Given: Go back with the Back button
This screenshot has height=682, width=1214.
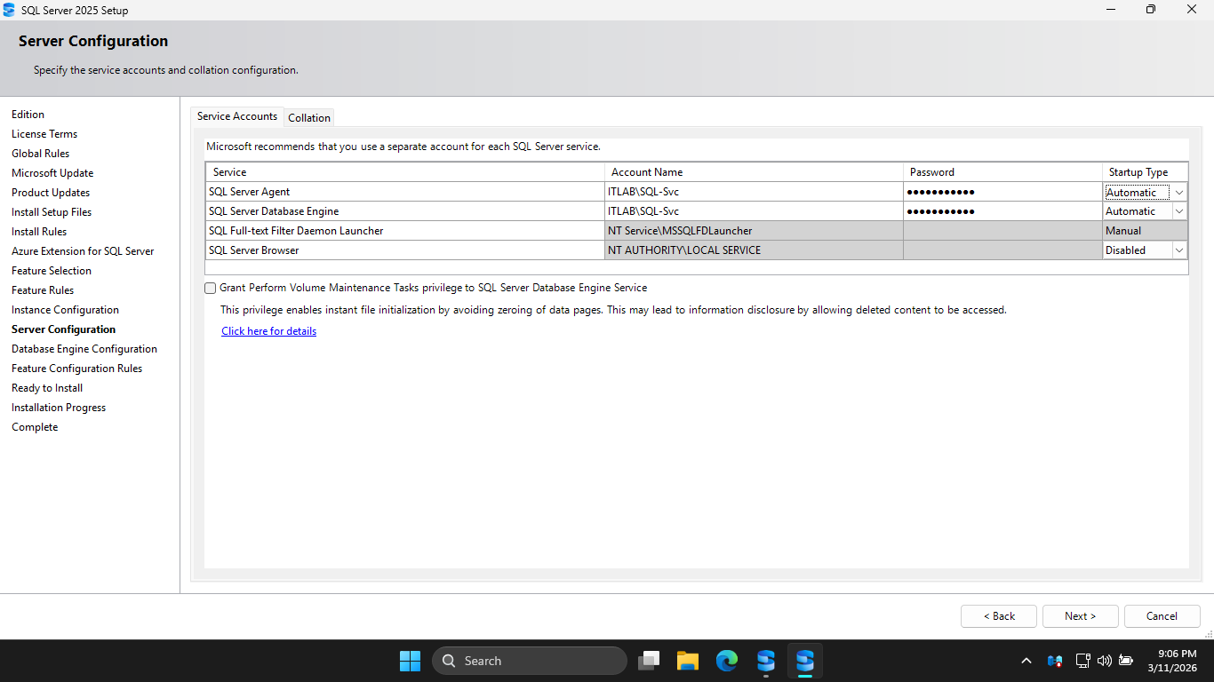Looking at the screenshot, I should pos(998,616).
